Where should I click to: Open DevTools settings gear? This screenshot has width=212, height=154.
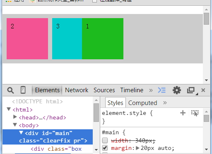coord(177,90)
